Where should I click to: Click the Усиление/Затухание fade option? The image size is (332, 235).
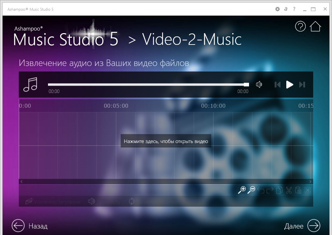pyautogui.click(x=53, y=202)
